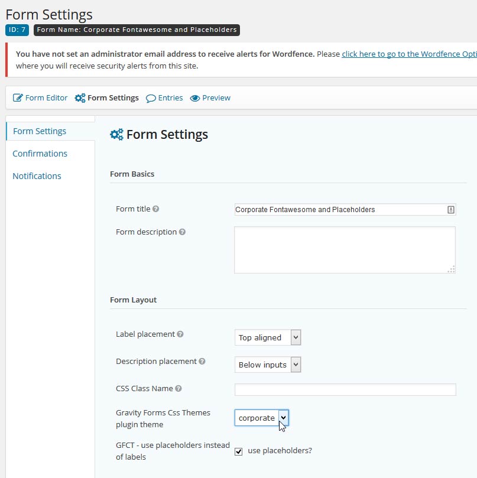
Task: Open Confirmations in the sidebar
Action: (40, 154)
